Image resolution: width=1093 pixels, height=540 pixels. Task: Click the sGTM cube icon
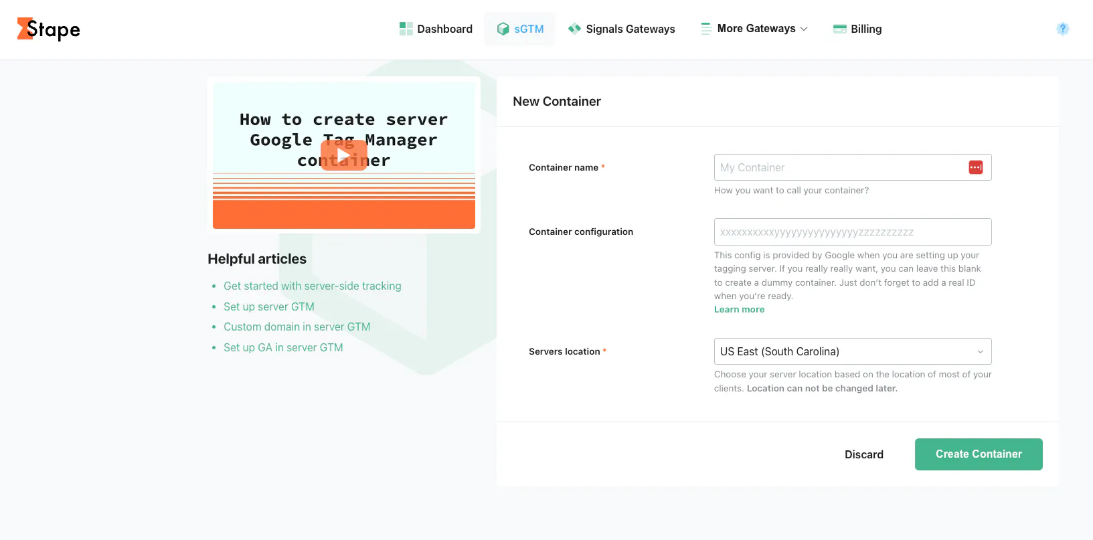click(503, 29)
